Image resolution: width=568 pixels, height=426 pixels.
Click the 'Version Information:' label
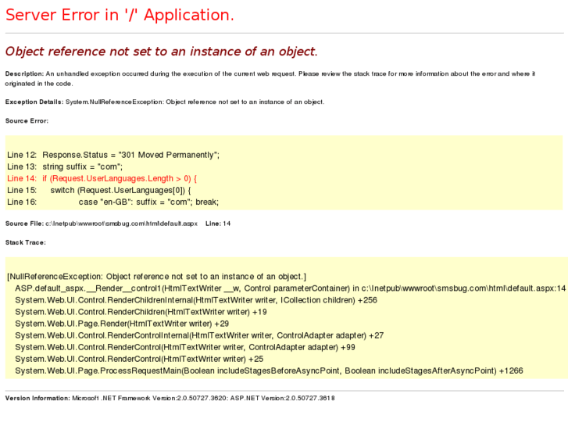tap(38, 398)
